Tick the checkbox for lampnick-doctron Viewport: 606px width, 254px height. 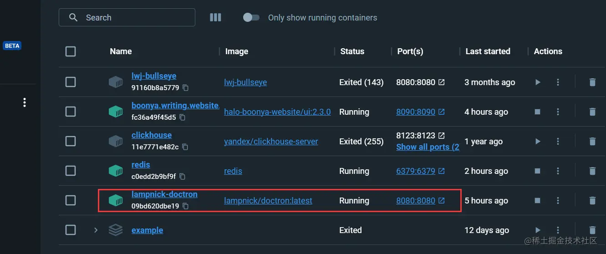pos(71,201)
